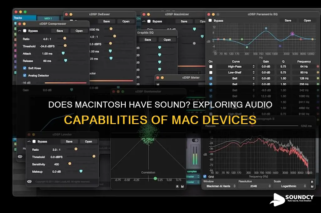
Task: Click Save in cDSP DeEsser
Action: (x=107, y=21)
